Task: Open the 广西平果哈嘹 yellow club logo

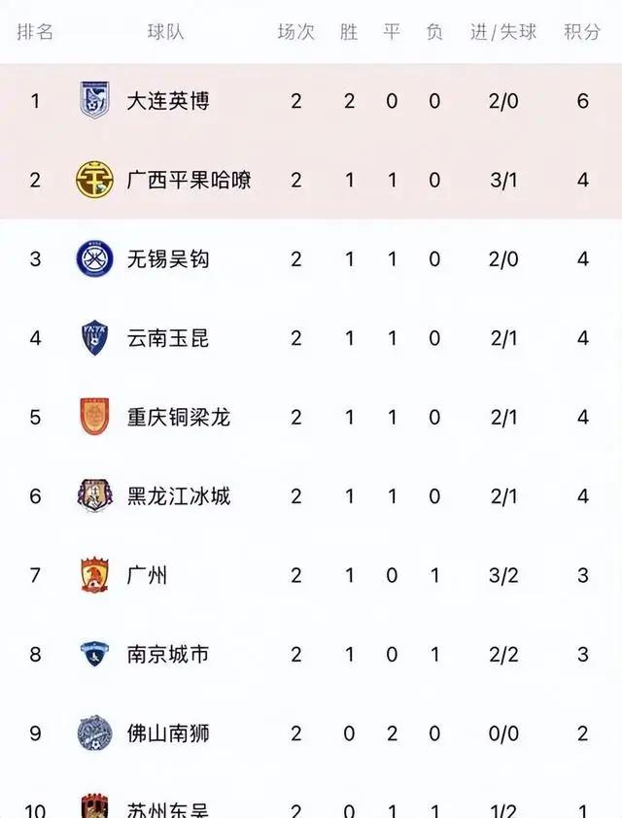Action: 94,180
